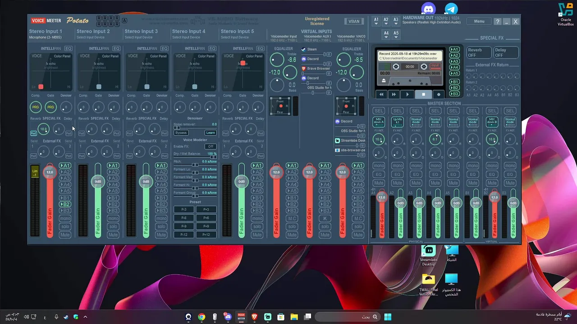Stop the cassette recorder

click(423, 94)
